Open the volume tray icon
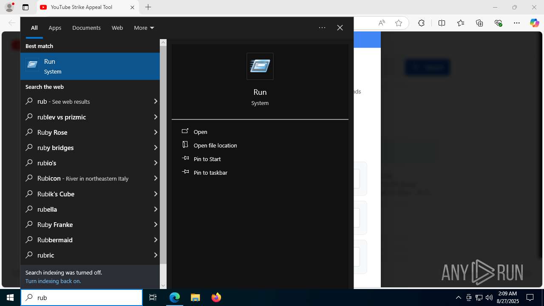544x306 pixels. [x=489, y=297]
